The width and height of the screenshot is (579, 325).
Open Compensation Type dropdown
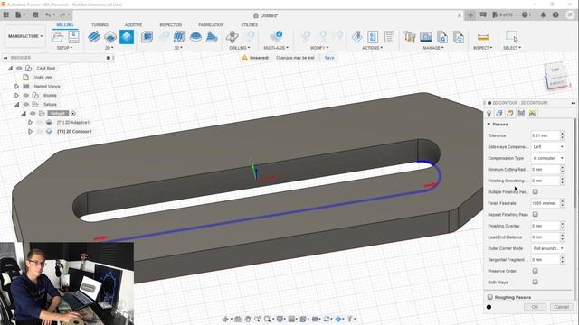point(547,158)
